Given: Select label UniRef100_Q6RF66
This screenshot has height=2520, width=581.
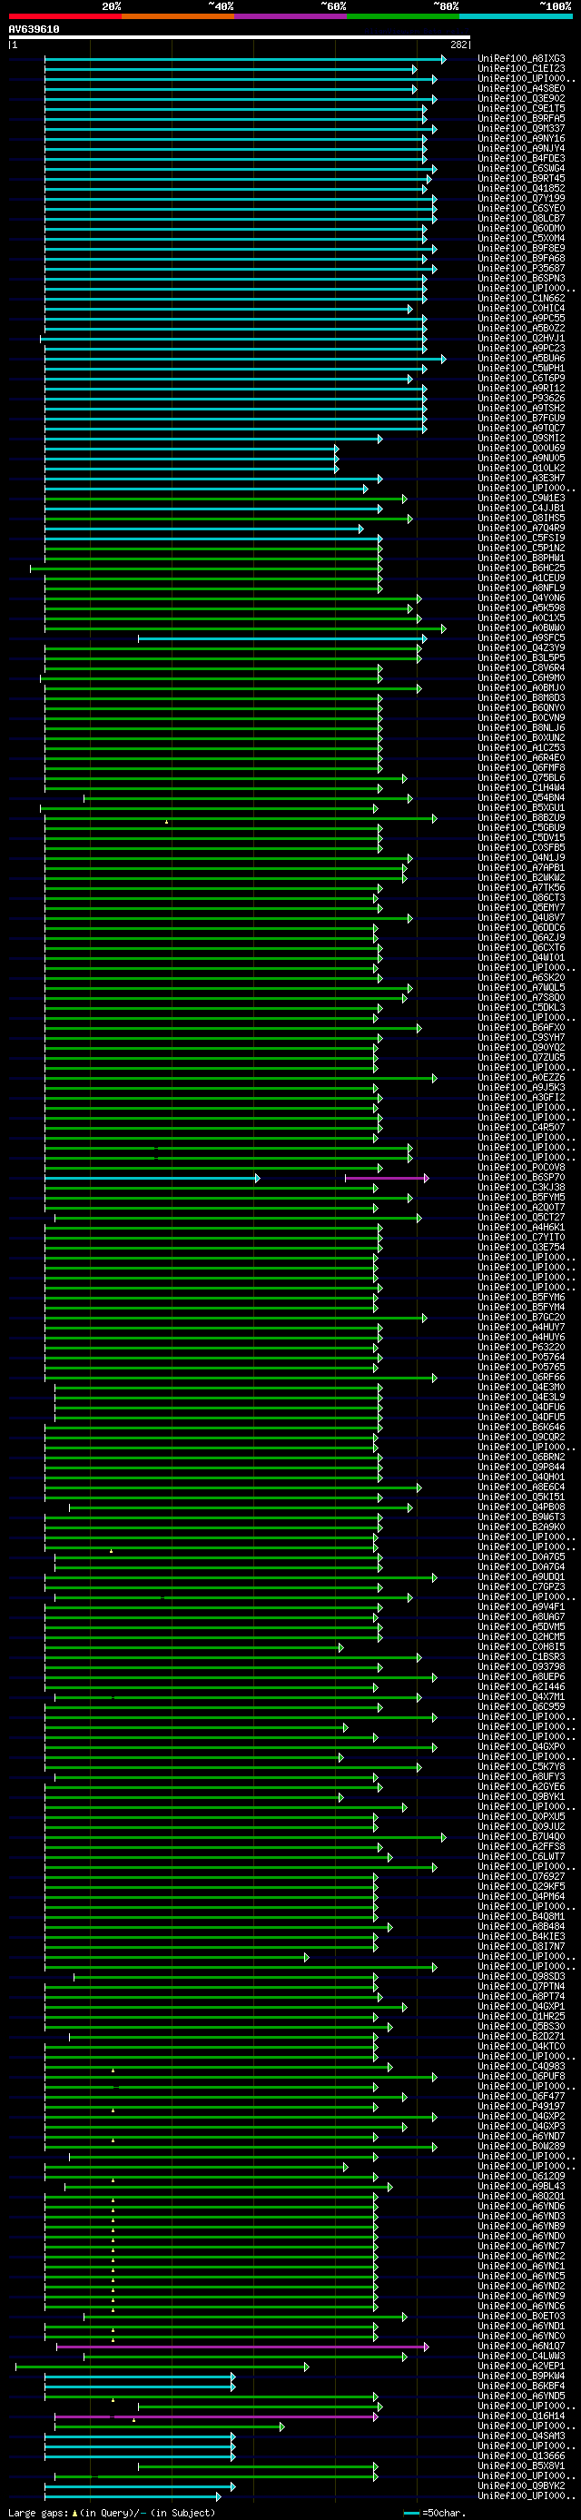Looking at the screenshot, I should pos(521,1378).
